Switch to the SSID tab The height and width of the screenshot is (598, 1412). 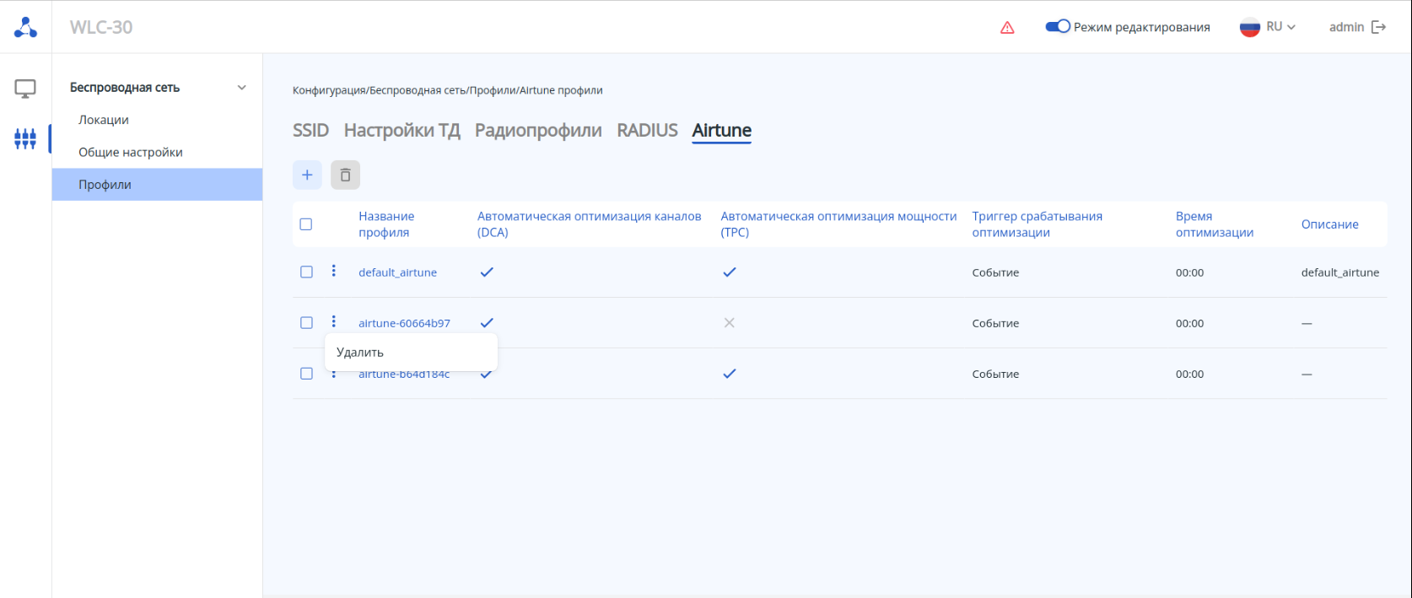(310, 130)
